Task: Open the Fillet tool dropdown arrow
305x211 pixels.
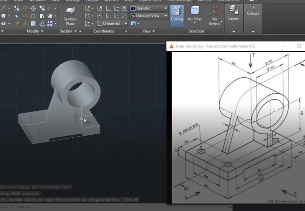Action: (56, 16)
